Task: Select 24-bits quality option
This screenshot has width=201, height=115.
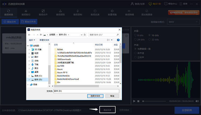Action: pyautogui.click(x=135, y=40)
